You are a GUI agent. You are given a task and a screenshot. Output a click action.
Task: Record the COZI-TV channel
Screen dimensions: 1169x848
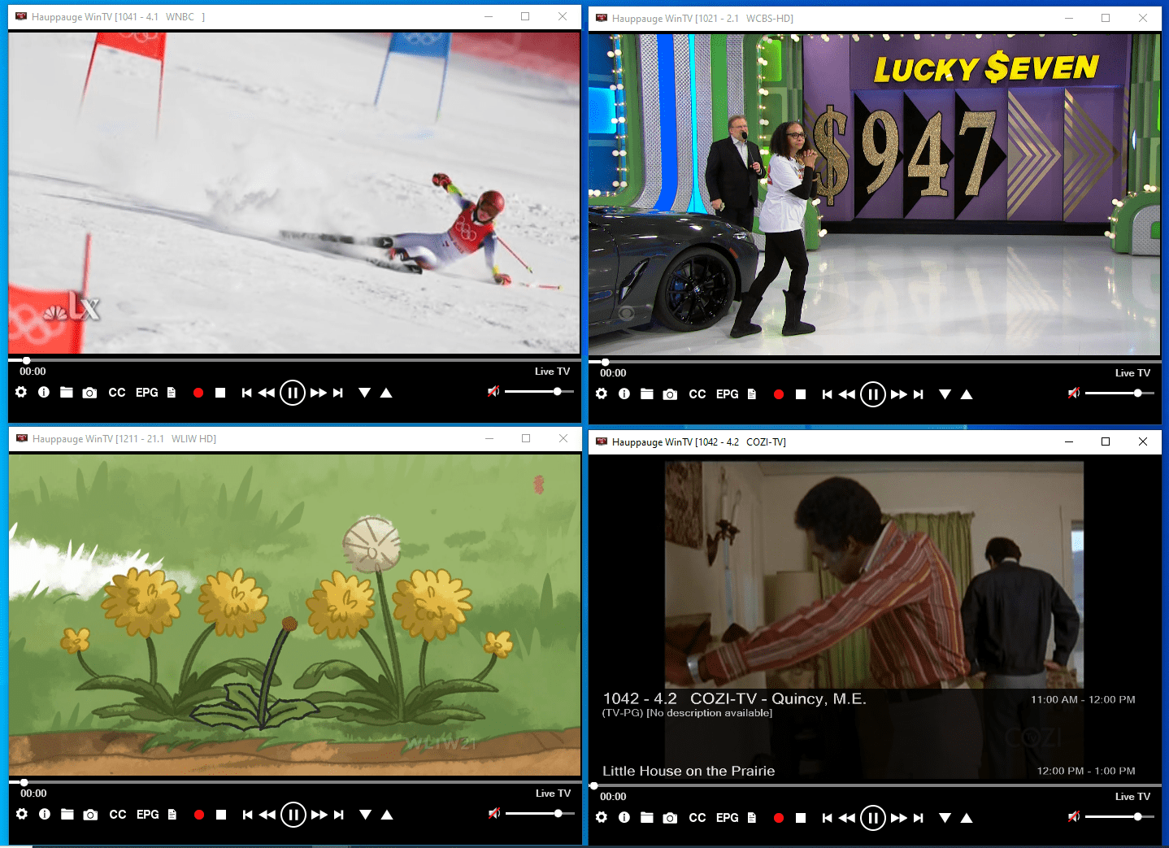point(779,818)
